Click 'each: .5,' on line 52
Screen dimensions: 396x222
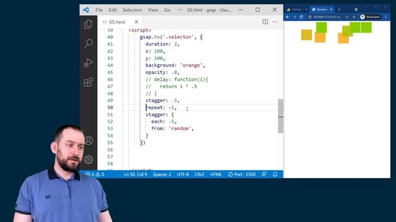(x=163, y=121)
